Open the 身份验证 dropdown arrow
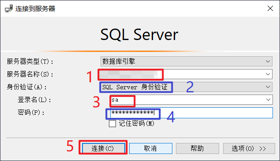The height and width of the screenshot is (161, 280). click(x=268, y=87)
